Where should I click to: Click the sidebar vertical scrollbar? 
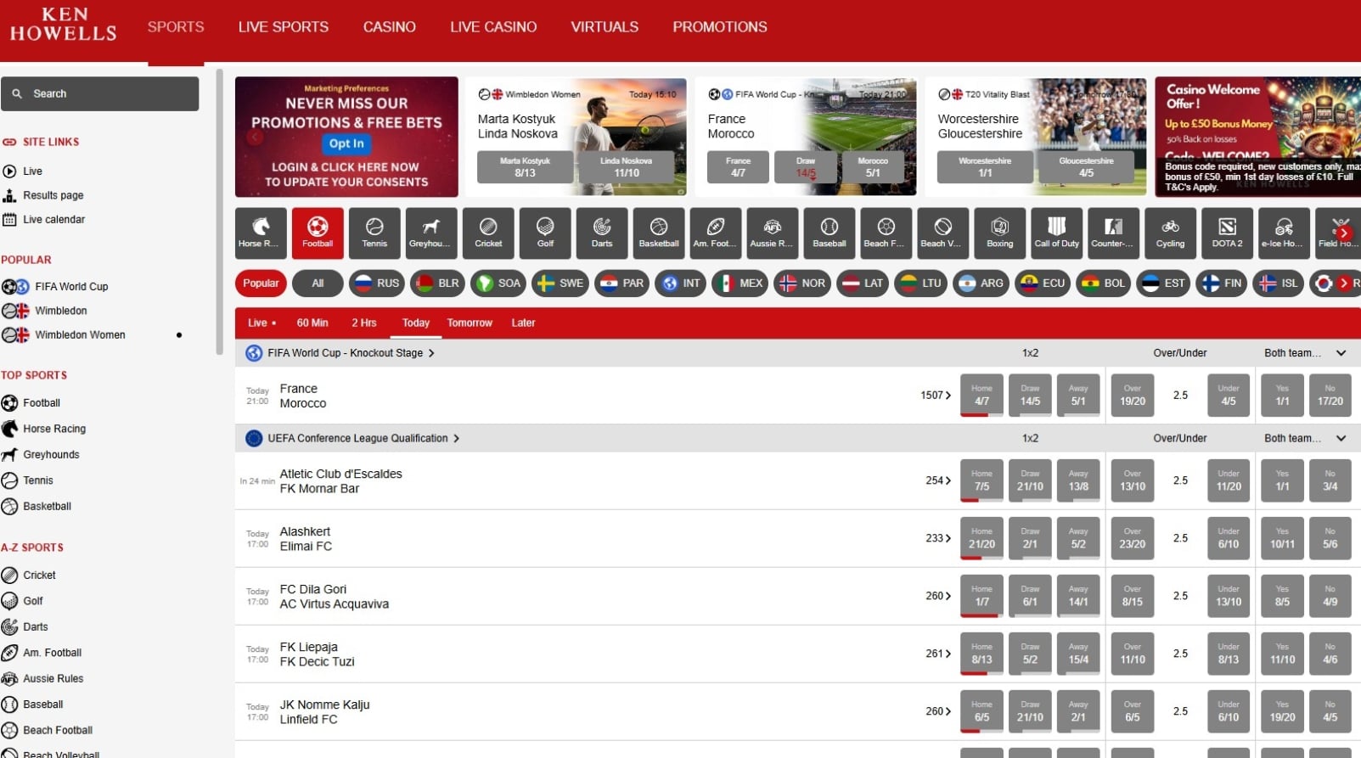(x=219, y=212)
